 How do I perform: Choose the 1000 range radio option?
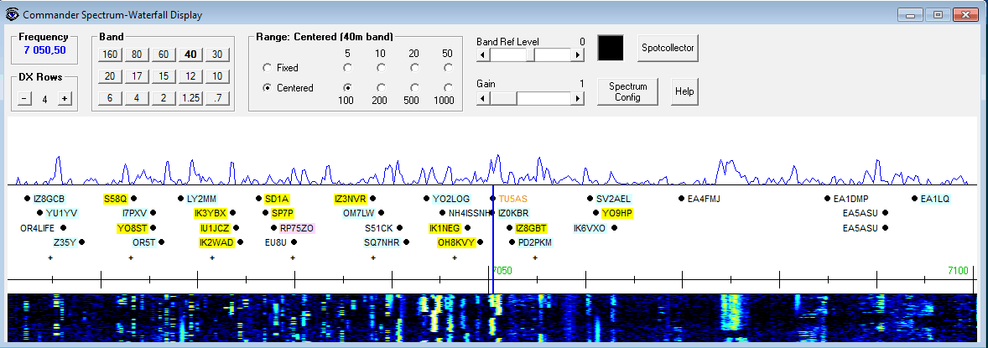tap(448, 87)
